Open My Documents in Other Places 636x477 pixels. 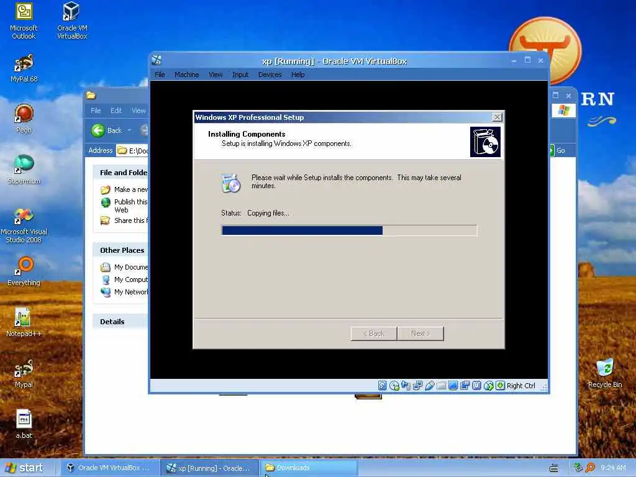pyautogui.click(x=131, y=267)
